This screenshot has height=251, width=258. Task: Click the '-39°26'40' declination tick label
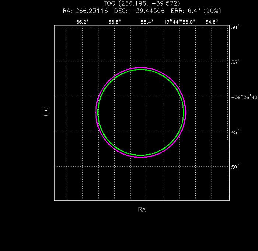pos(244,97)
